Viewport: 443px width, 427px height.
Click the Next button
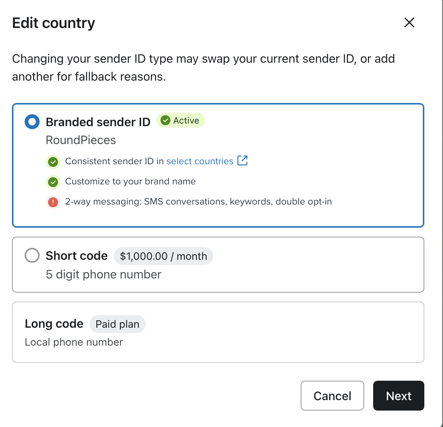399,396
